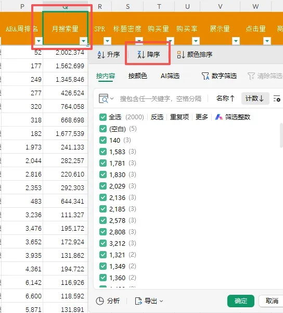Click the cell showing 1,562,699

[65, 66]
